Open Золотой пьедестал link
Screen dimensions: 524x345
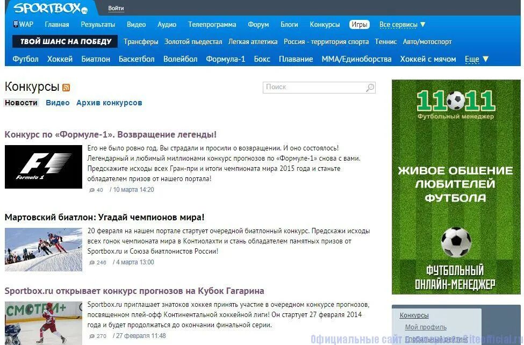(x=193, y=42)
